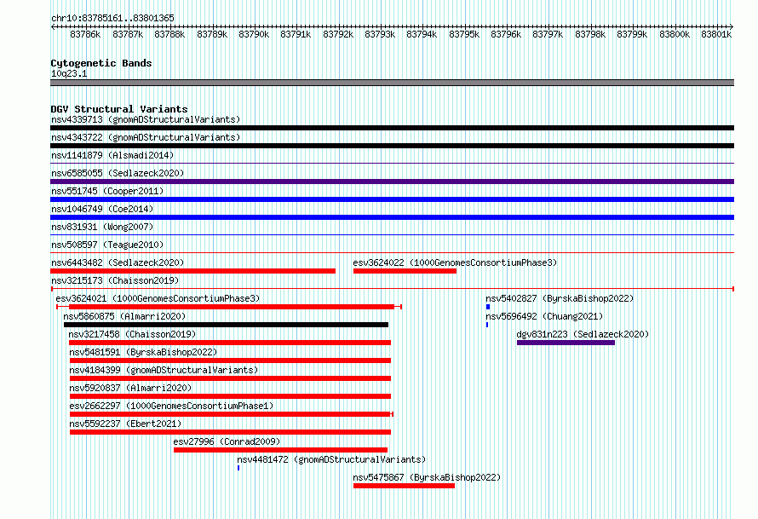758x519 pixels.
Task: Select the esv27996 Conrad2009 label
Action: point(227,441)
